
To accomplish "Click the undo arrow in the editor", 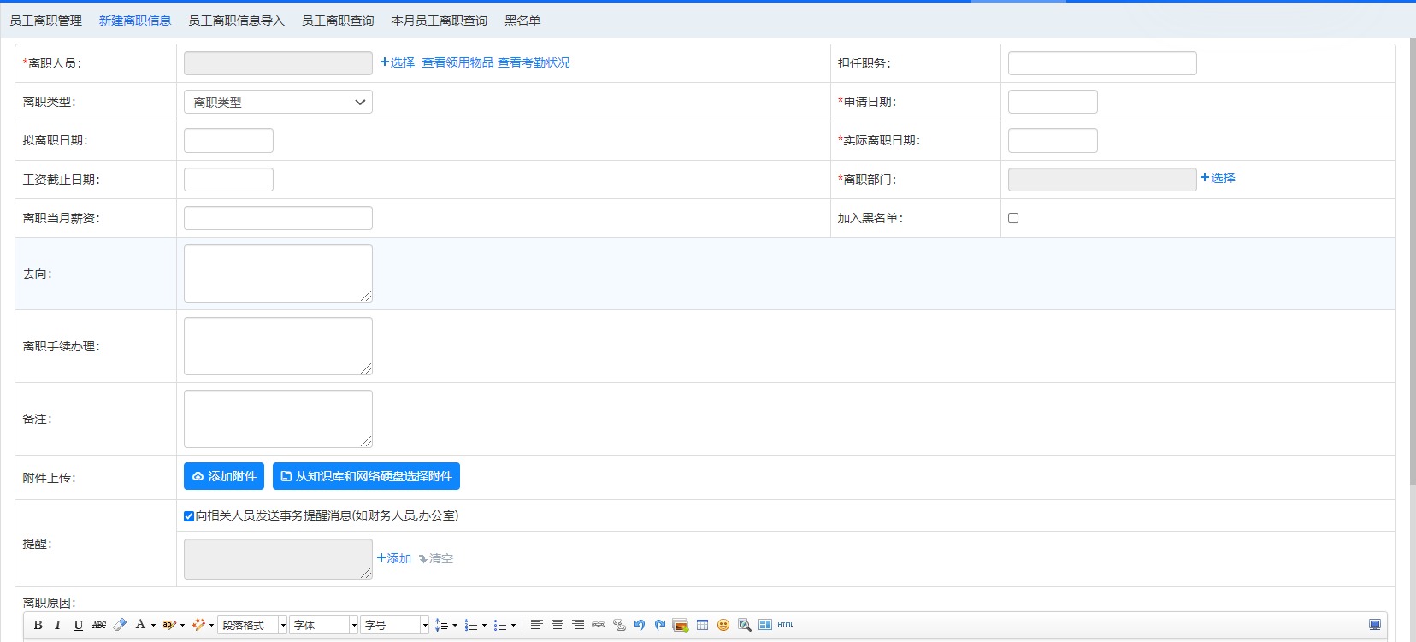I will (x=640, y=625).
